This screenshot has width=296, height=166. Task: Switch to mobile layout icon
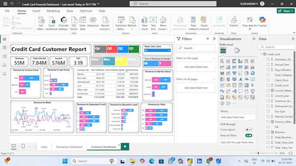tap(23, 146)
